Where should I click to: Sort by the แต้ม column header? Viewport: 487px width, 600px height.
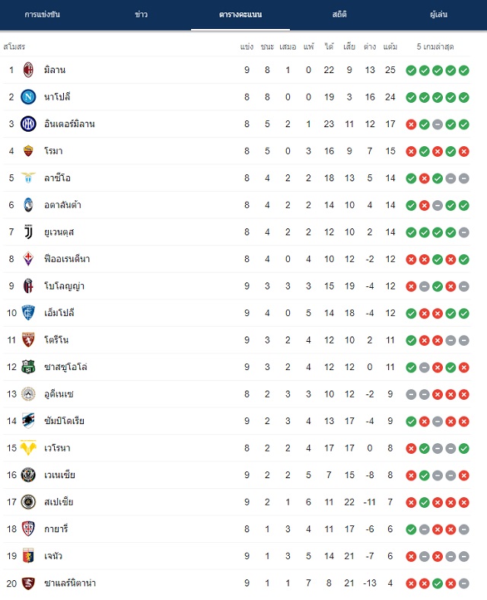click(390, 46)
